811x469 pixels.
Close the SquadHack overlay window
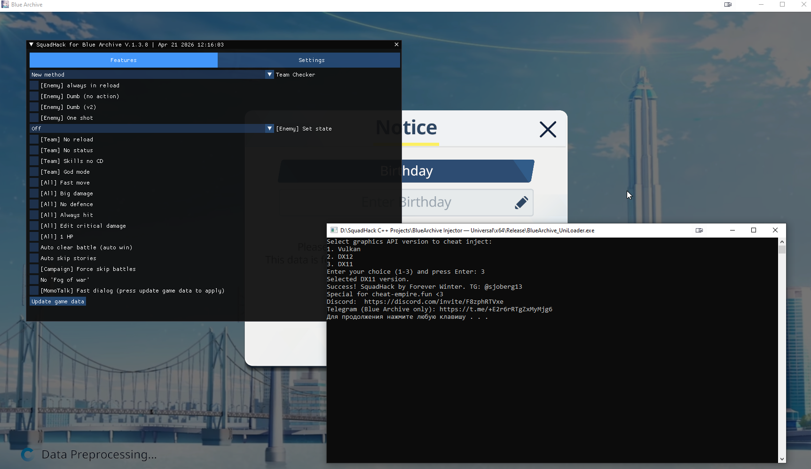click(x=396, y=45)
